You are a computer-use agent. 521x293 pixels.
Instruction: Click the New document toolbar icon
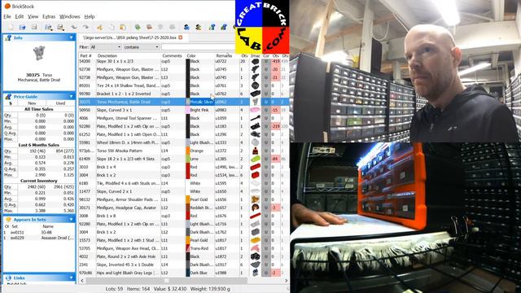(x=11, y=27)
